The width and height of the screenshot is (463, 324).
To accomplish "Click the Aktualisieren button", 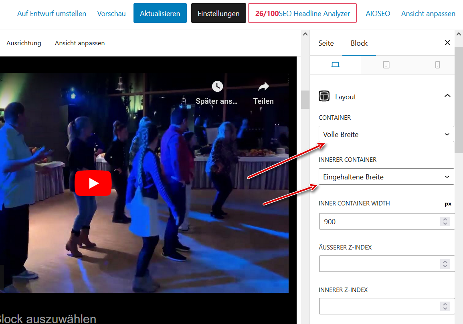I will pyautogui.click(x=160, y=13).
